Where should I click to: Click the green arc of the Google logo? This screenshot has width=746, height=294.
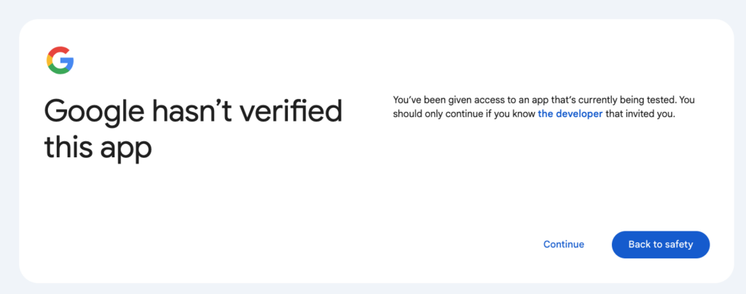pyautogui.click(x=58, y=71)
